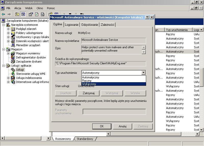Switch to the Standardowy view tab
This screenshot has height=146, width=204.
[85, 139]
